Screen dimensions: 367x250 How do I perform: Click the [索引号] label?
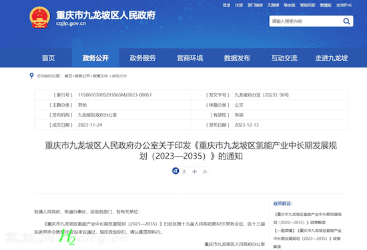pyautogui.click(x=63, y=95)
